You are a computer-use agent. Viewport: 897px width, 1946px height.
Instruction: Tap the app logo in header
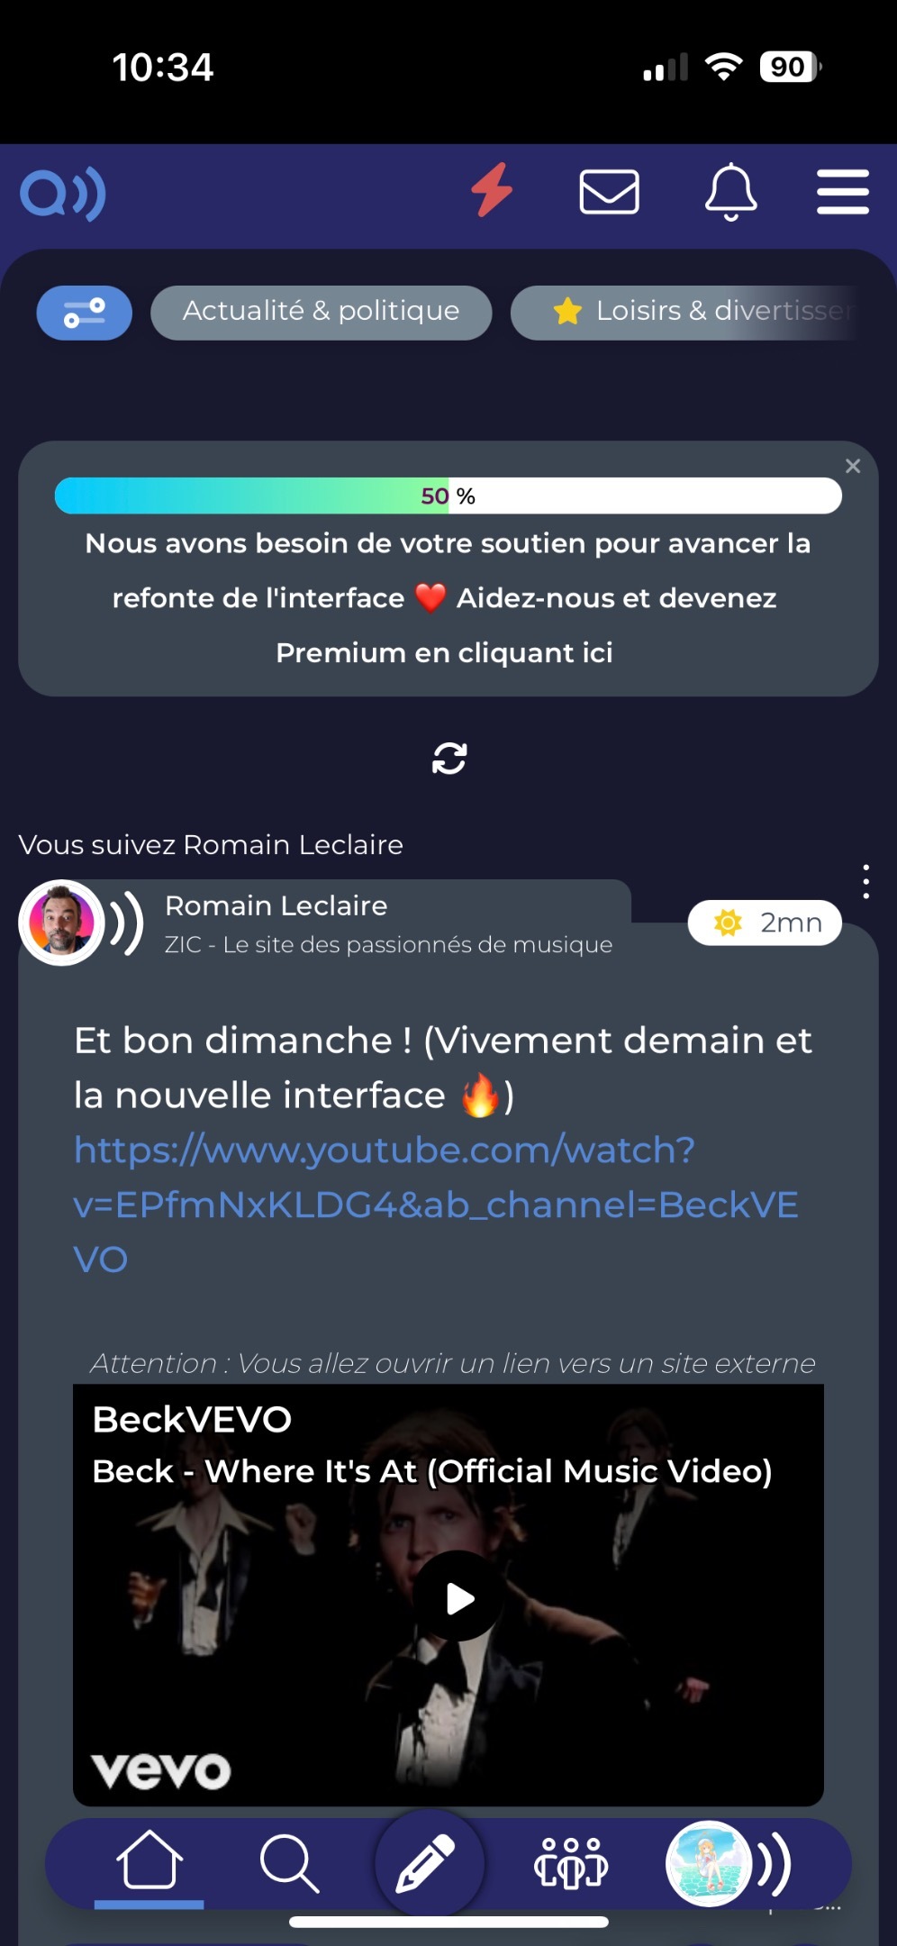point(63,194)
